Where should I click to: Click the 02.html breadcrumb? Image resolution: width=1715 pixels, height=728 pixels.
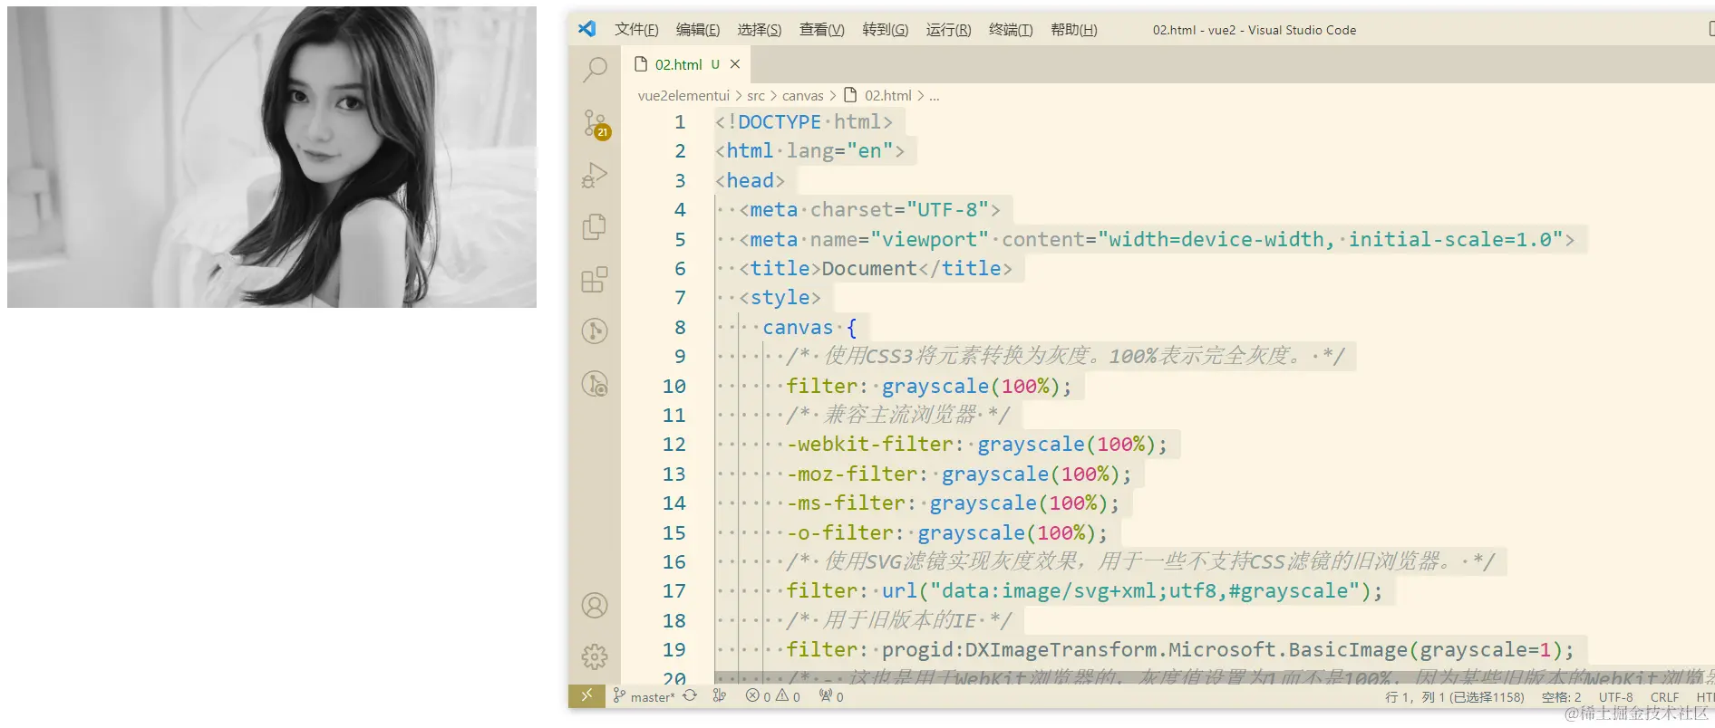click(877, 95)
